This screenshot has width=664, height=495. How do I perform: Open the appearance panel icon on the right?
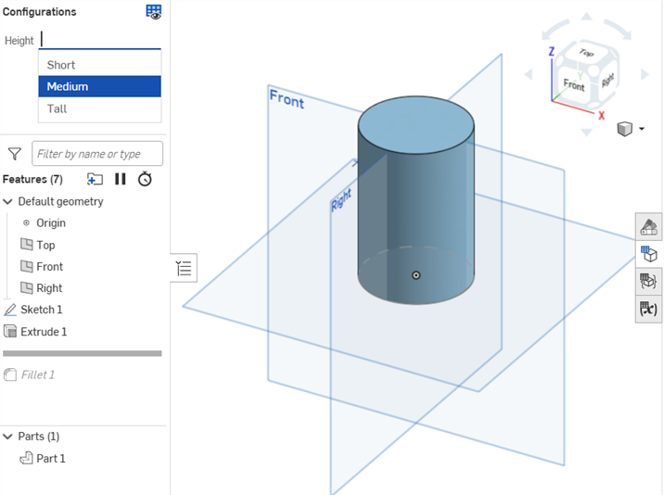pyautogui.click(x=648, y=227)
